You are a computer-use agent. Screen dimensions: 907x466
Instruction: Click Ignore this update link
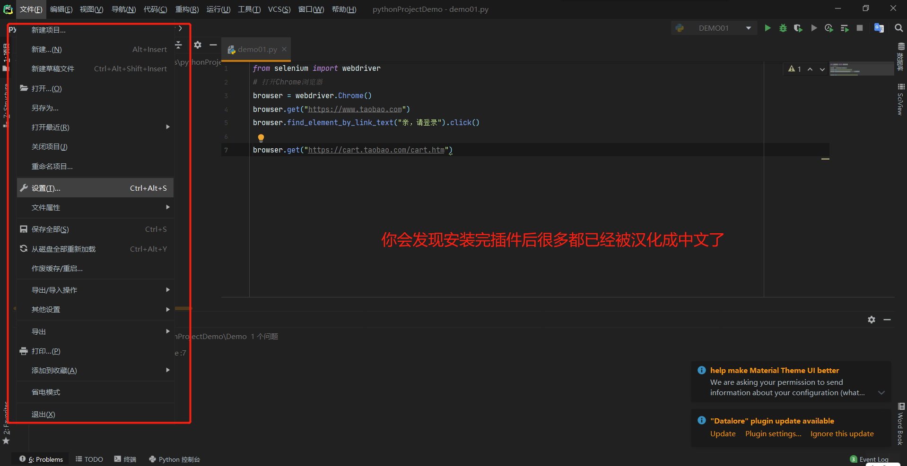(842, 433)
